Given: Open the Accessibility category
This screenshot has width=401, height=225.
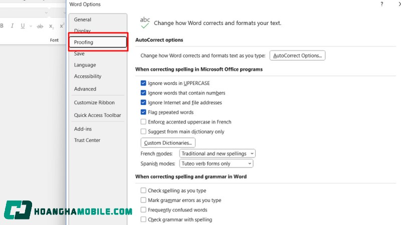Looking at the screenshot, I should pos(98,76).
